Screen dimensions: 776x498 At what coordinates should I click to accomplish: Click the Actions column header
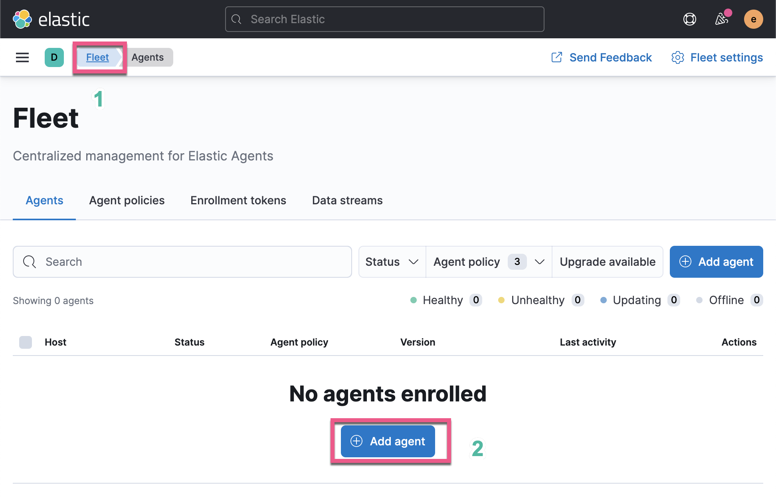coord(739,342)
